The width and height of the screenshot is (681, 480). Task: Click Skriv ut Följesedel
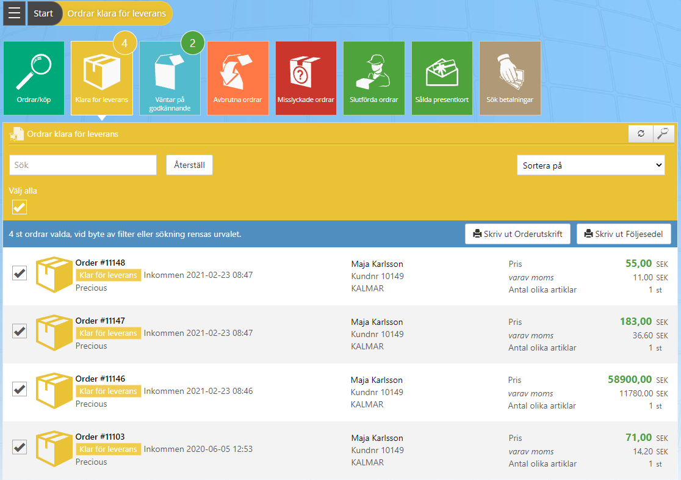[x=624, y=234]
